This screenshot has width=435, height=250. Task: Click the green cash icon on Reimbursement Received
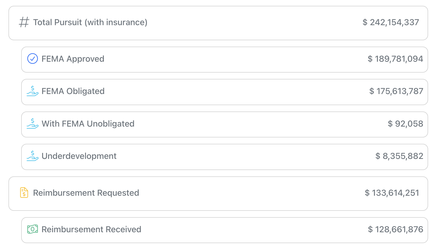tap(33, 229)
